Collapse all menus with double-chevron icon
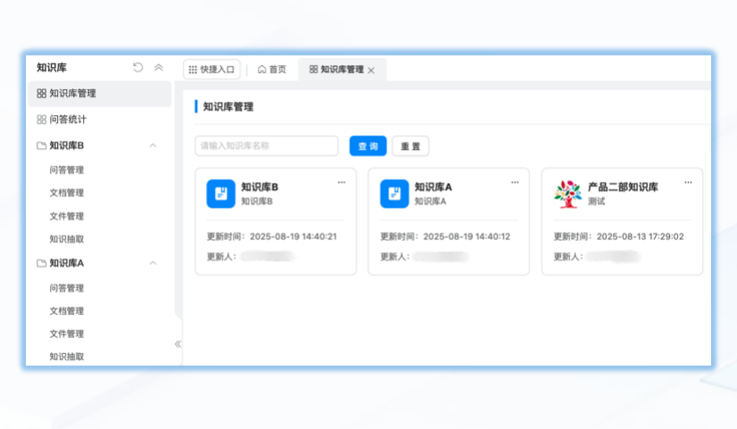Screen dimensions: 737x429 click(x=159, y=68)
